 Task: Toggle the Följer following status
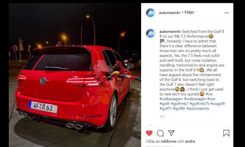point(189,12)
